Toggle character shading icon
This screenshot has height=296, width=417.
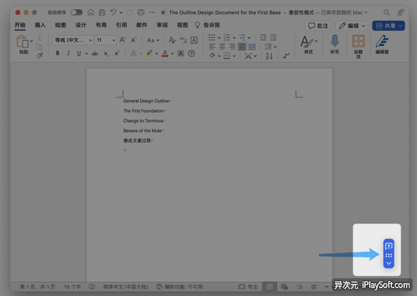tap(180, 53)
